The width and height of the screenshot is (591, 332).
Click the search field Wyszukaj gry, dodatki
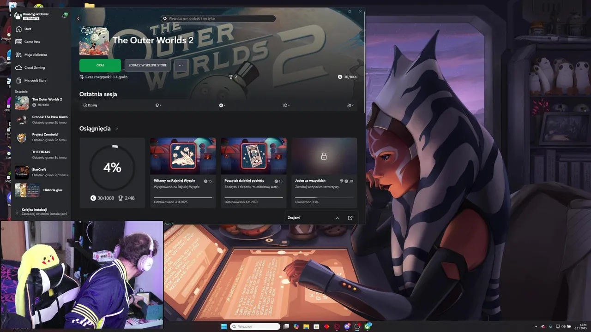click(218, 18)
